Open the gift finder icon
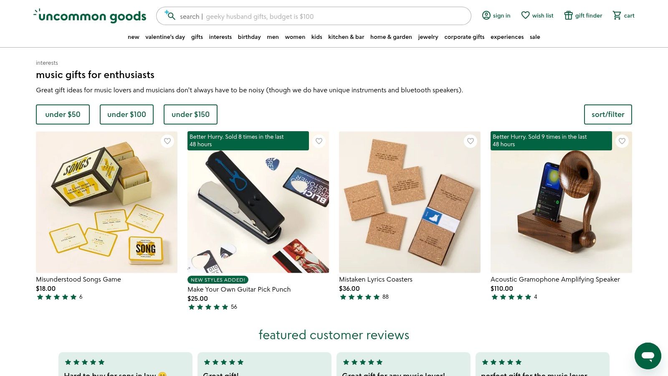This screenshot has height=376, width=668. pyautogui.click(x=568, y=15)
